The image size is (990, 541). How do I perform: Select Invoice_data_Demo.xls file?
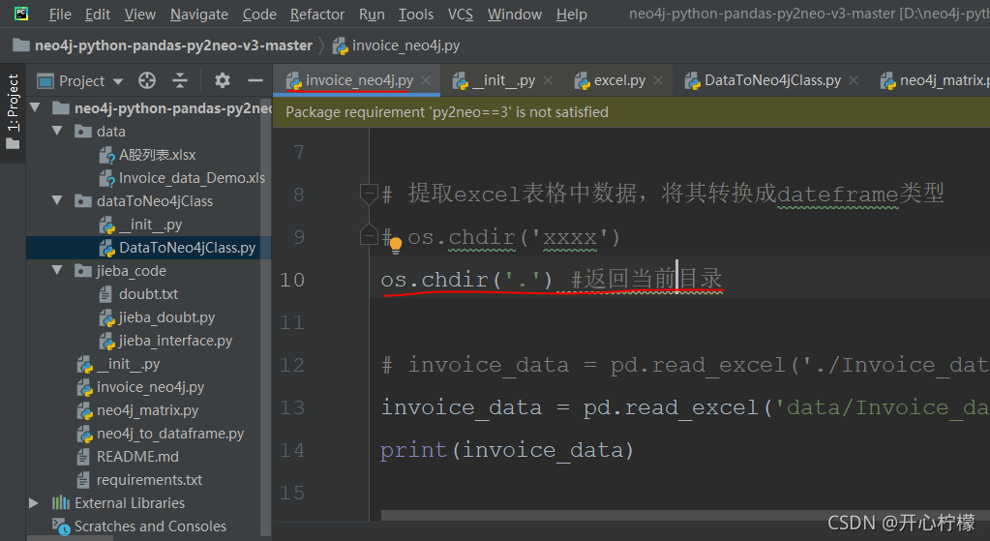tap(182, 178)
